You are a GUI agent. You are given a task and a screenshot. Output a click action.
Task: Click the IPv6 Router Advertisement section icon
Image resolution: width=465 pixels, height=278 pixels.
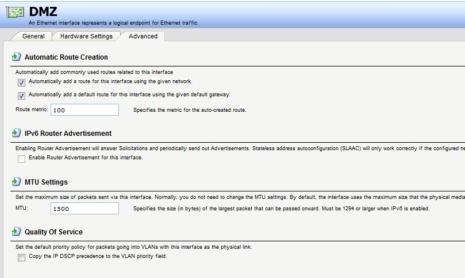16,134
